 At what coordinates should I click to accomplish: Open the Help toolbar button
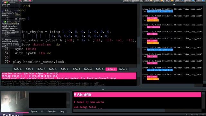coord(190,1)
